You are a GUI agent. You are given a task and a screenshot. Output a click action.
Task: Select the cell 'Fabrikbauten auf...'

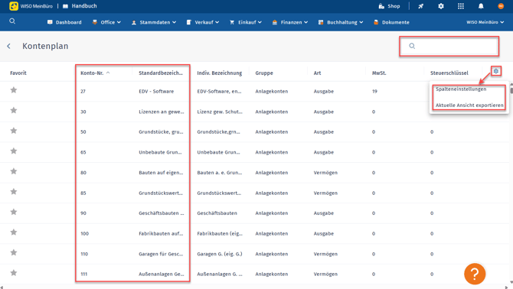[x=161, y=233]
